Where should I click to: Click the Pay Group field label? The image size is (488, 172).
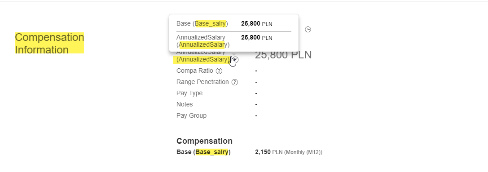[x=191, y=115]
